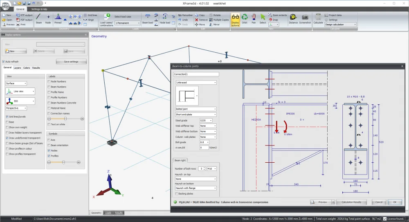The image size is (409, 222).
Task: Enable Node Numbers labels
Action: pyautogui.click(x=49, y=81)
